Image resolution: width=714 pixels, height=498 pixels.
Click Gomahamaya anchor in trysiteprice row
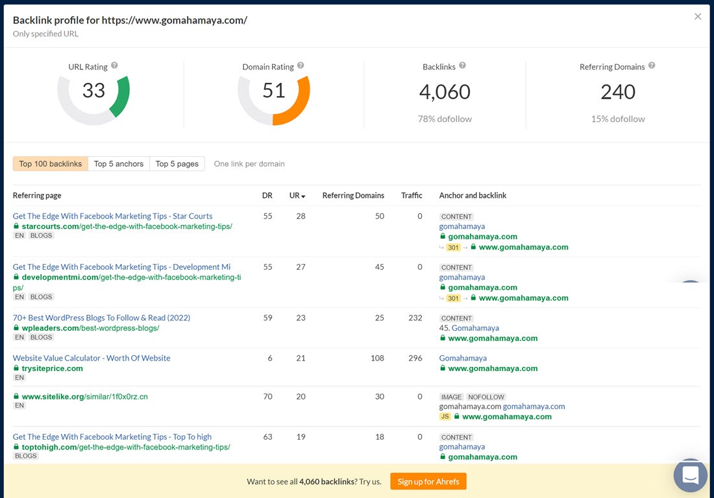[463, 358]
